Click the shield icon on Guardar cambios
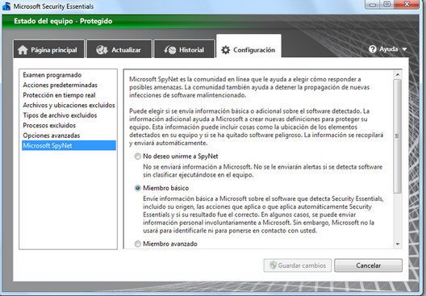 pos(273,265)
